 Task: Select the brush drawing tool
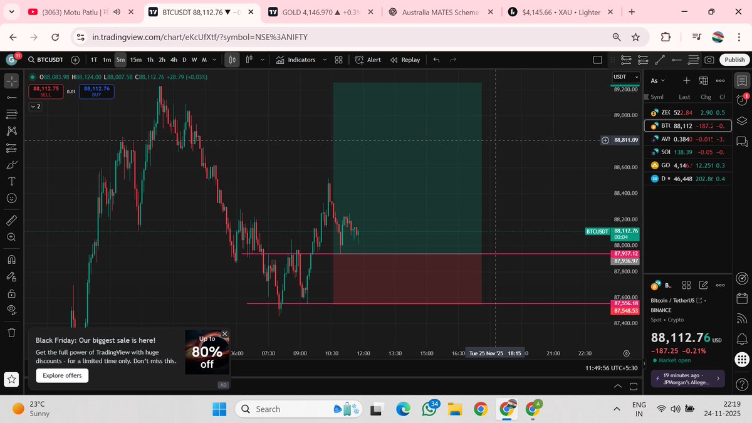pyautogui.click(x=11, y=165)
